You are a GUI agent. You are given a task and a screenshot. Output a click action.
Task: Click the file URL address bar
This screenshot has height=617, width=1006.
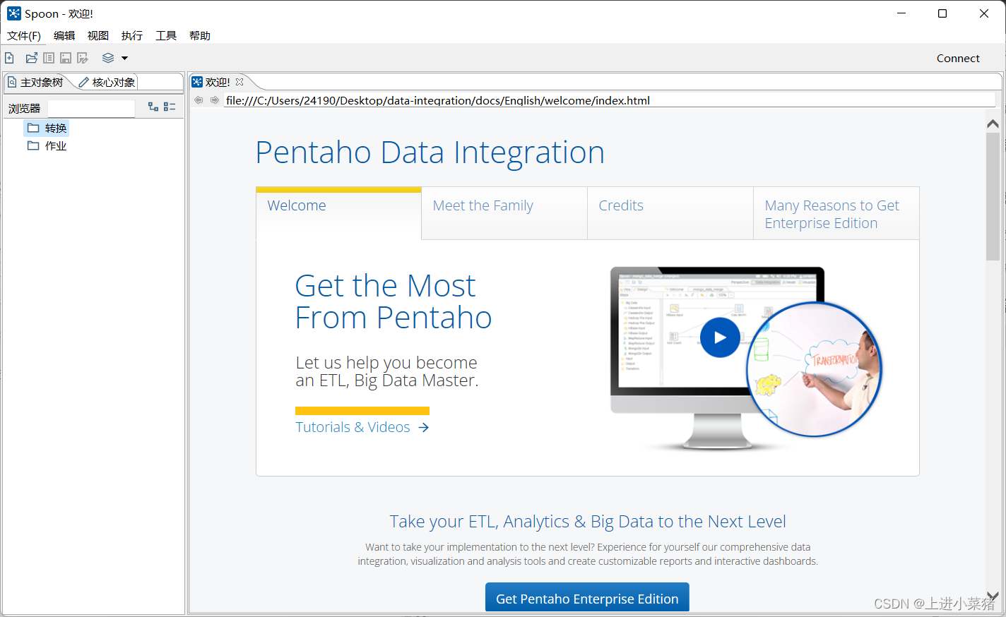point(609,100)
